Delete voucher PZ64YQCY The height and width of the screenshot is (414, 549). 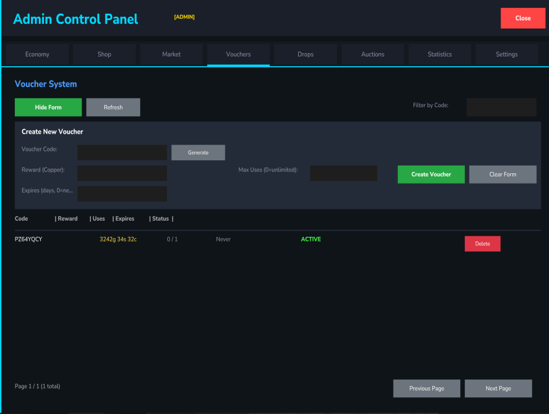(x=482, y=244)
